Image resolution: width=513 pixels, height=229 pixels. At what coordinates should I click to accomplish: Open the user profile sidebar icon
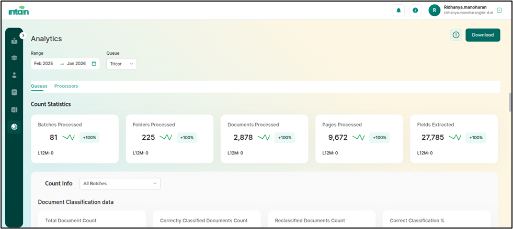tap(14, 75)
